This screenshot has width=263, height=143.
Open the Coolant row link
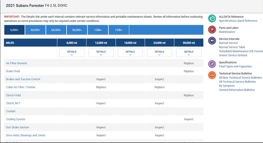pyautogui.click(x=11, y=111)
